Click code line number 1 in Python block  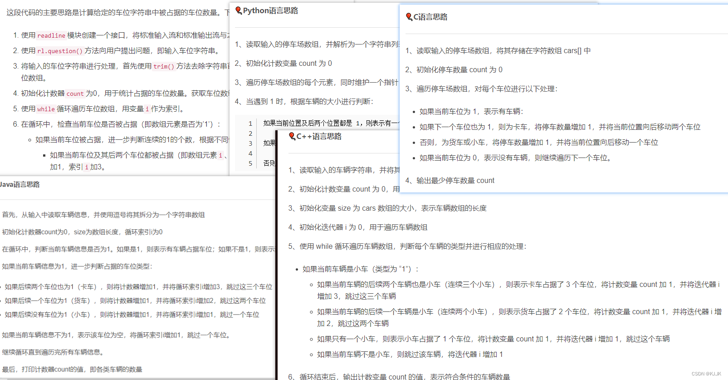click(x=250, y=123)
